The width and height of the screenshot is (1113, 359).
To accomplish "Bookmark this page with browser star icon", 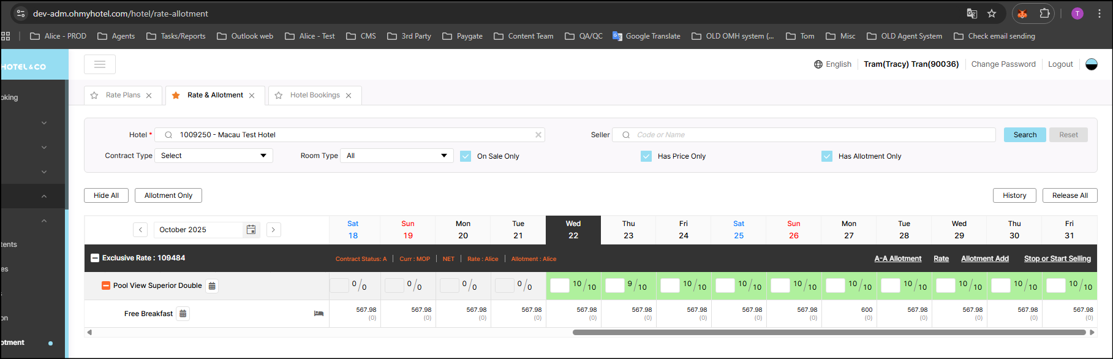I will click(992, 13).
